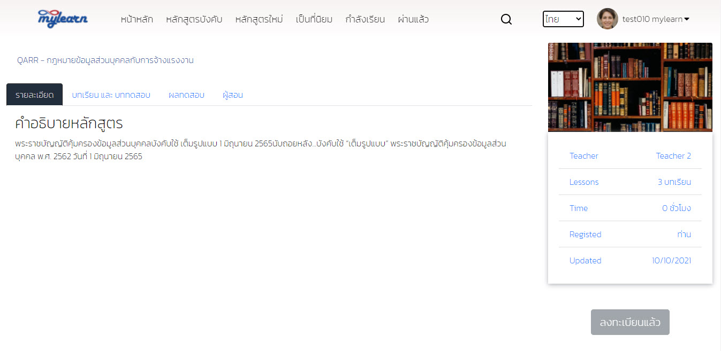Click the Teacher 2 value
The width and height of the screenshot is (721, 351).
[673, 156]
